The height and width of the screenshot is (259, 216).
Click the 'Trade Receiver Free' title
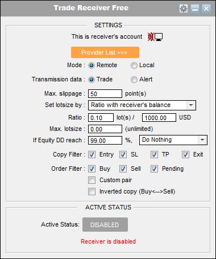tap(91, 8)
